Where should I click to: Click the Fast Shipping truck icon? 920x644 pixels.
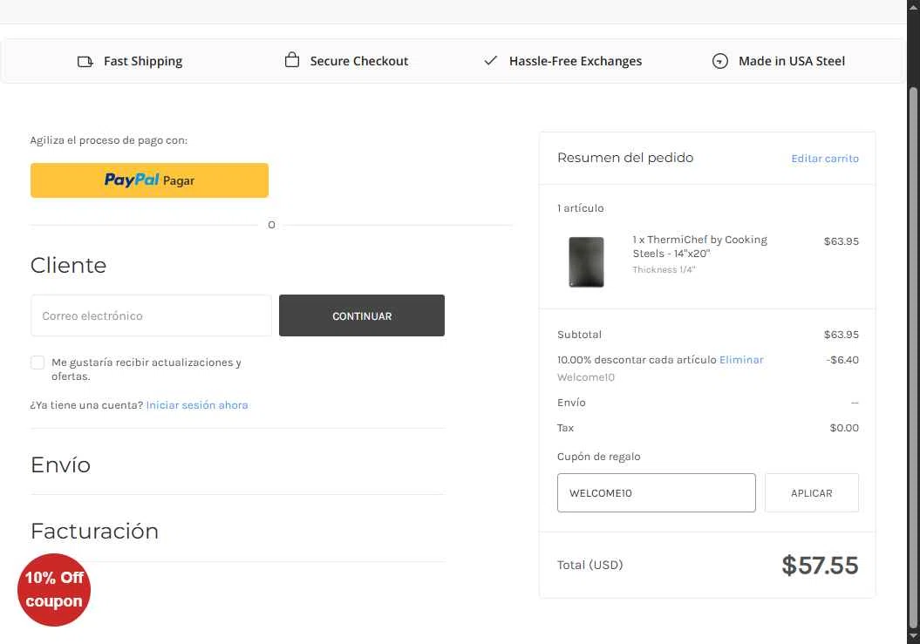pos(85,62)
